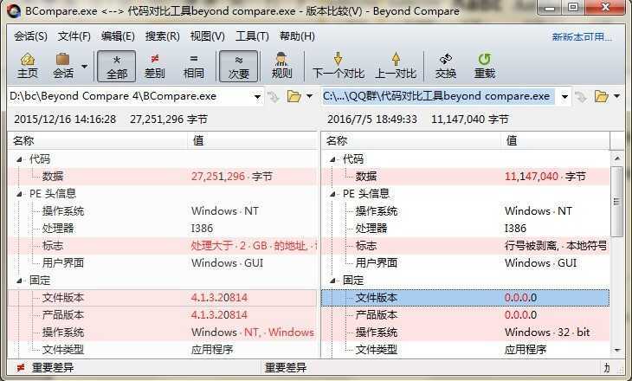
Task: Select the left 标志 row
Action: coord(163,246)
